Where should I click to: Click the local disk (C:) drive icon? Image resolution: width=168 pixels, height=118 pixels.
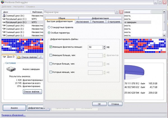pyautogui.click(x=4, y=19)
